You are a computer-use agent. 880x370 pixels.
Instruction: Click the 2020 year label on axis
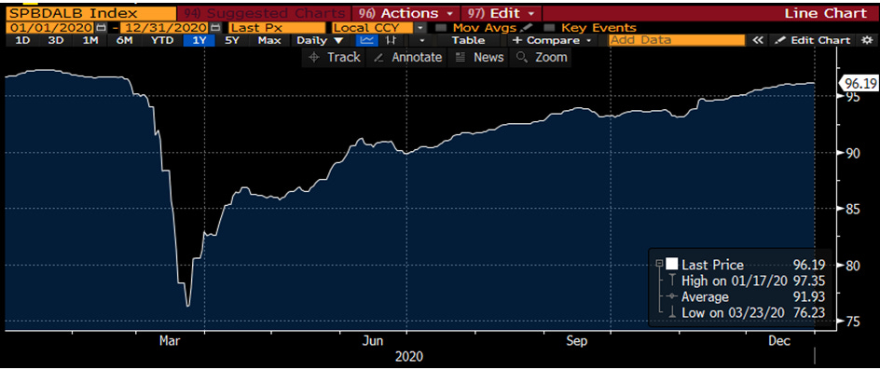(409, 357)
